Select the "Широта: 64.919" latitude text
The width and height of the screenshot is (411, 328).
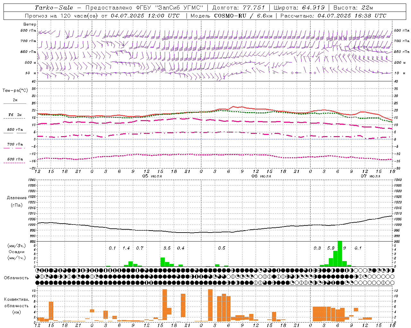click(299, 8)
